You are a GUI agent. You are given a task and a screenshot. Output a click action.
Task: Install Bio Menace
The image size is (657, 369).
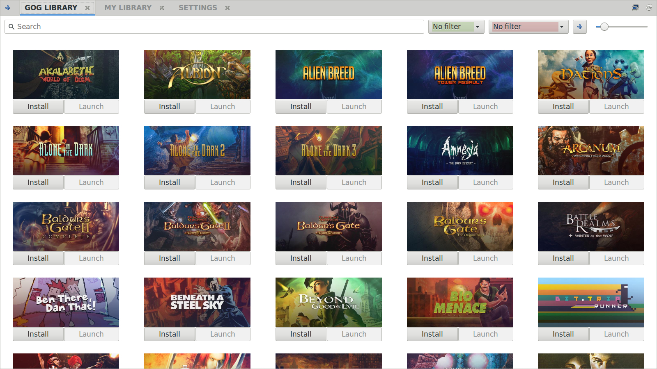click(x=432, y=334)
